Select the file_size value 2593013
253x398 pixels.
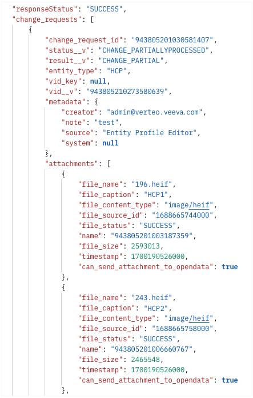[x=146, y=246]
